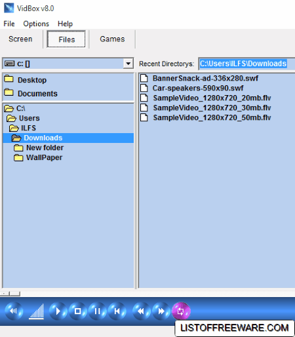Click the folder icon beside New folder
The width and height of the screenshot is (295, 337).
point(18,148)
